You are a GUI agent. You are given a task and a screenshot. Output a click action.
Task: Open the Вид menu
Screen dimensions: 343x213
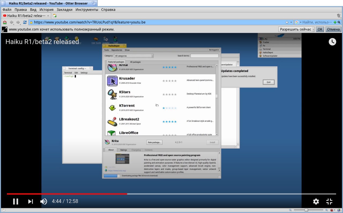[33, 10]
